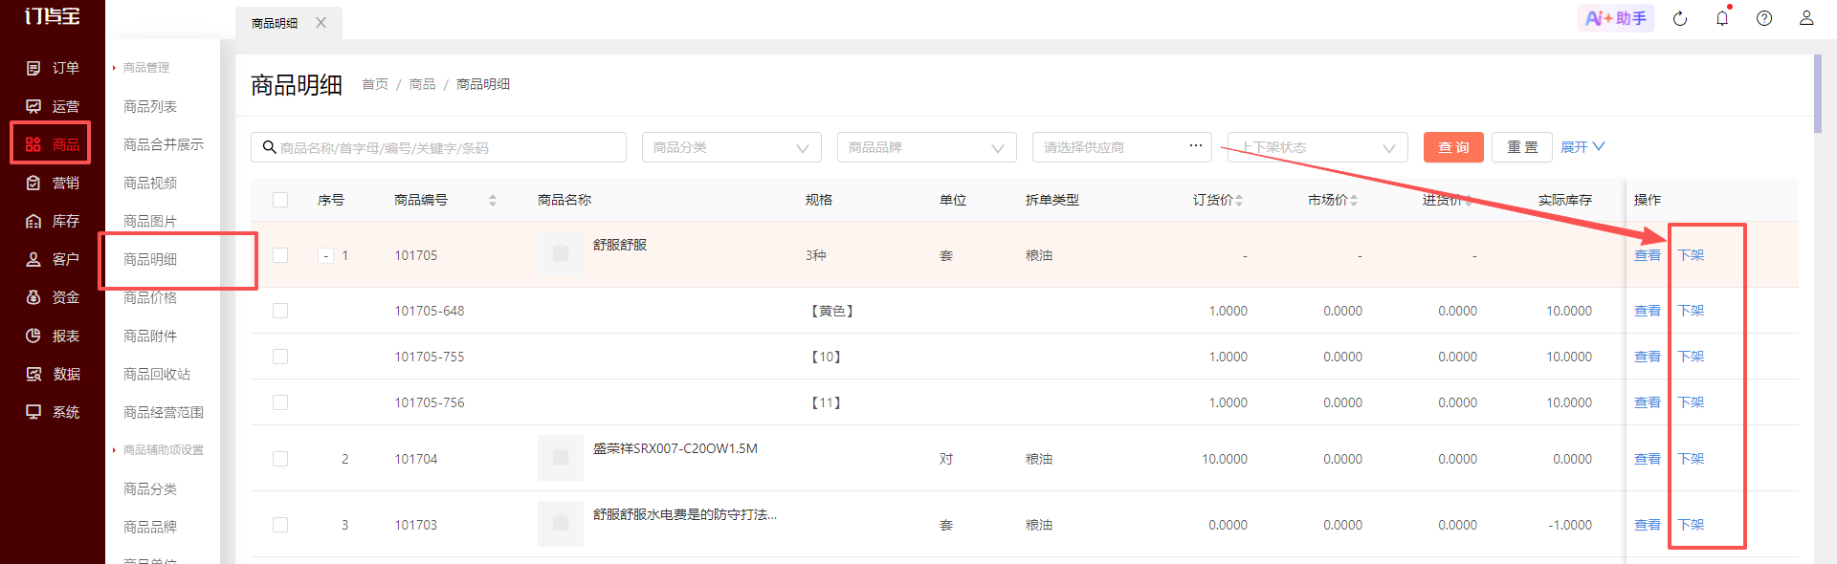This screenshot has height=564, width=1837.
Task: Go to 商品合并展示 submenu
Action: click(164, 144)
